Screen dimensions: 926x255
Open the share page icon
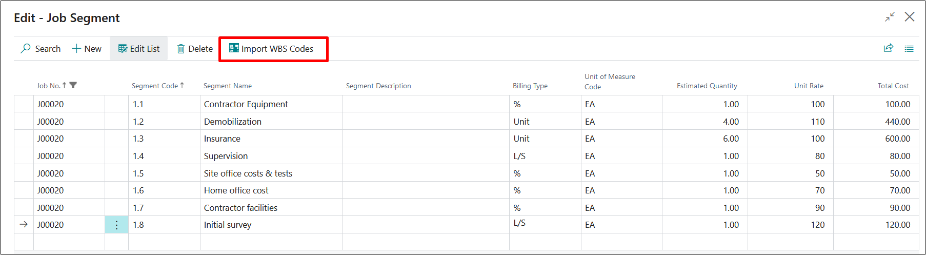pyautogui.click(x=889, y=48)
